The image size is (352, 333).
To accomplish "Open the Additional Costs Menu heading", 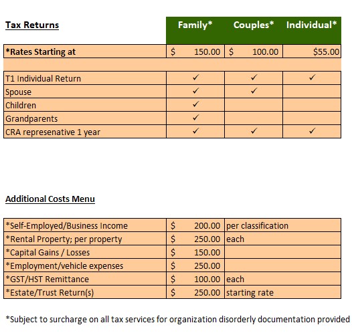I will (x=50, y=199).
